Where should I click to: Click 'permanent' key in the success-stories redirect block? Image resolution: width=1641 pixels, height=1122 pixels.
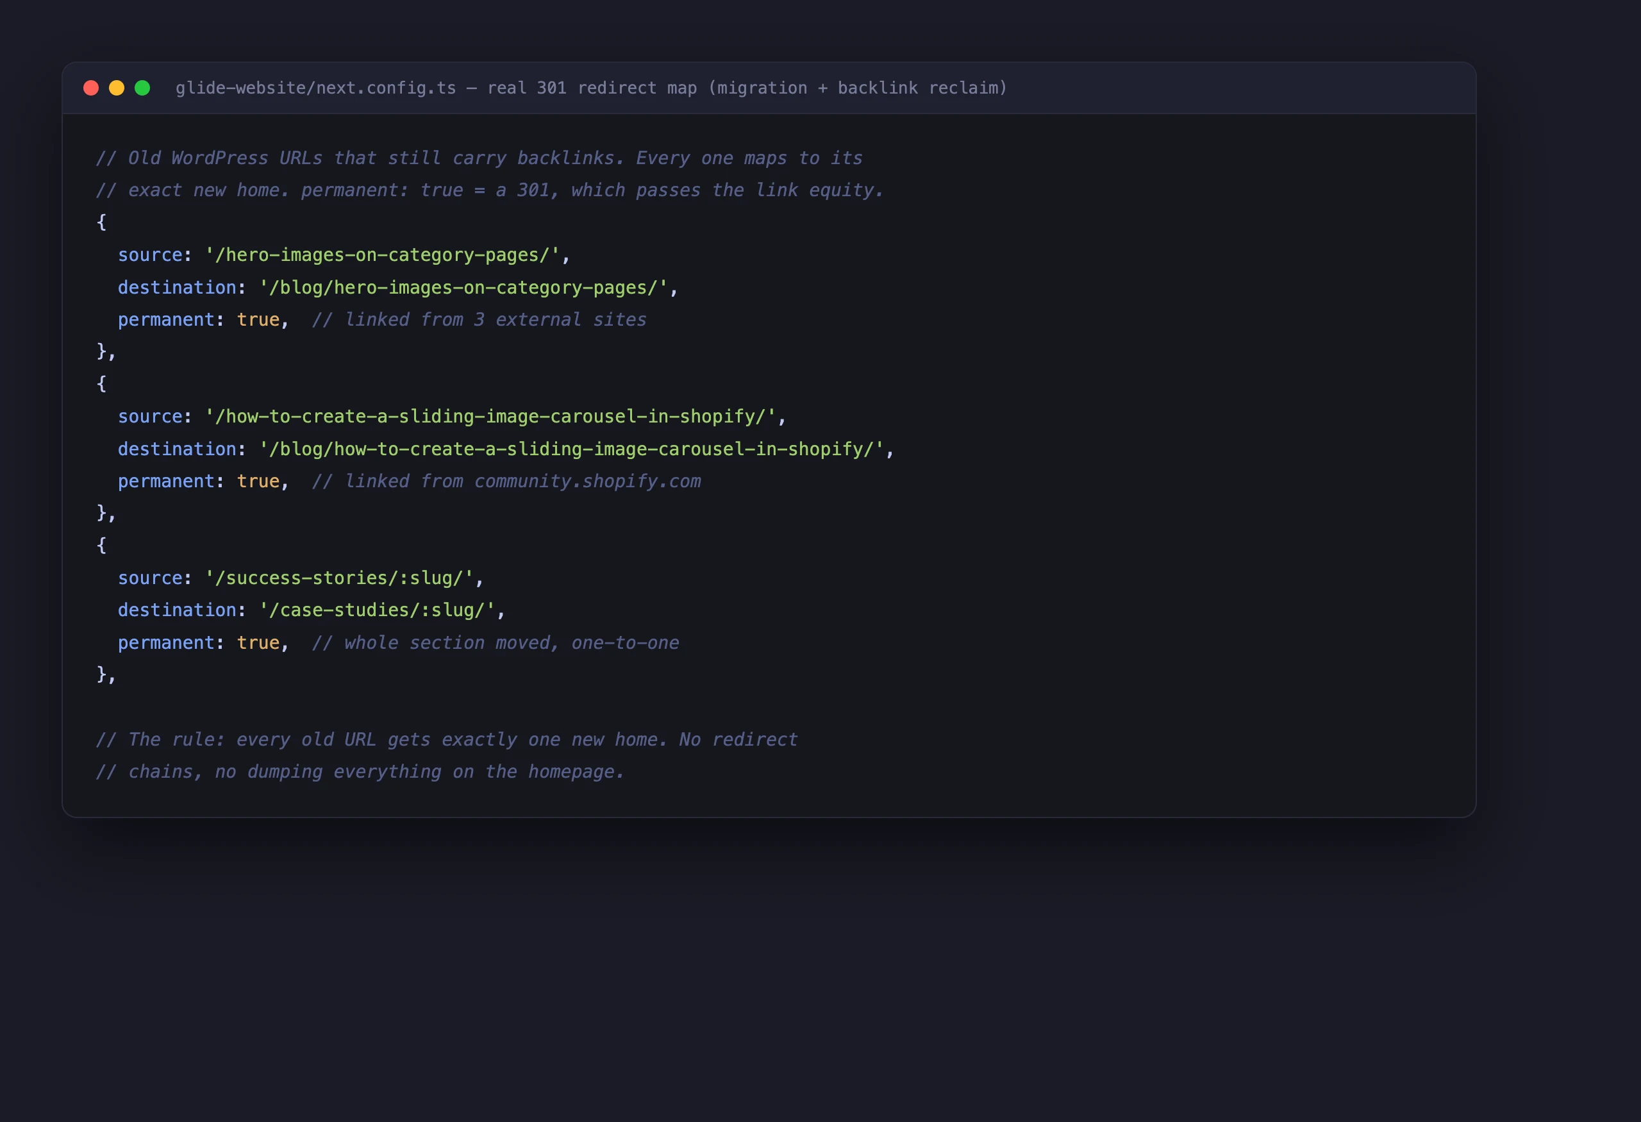coord(166,642)
